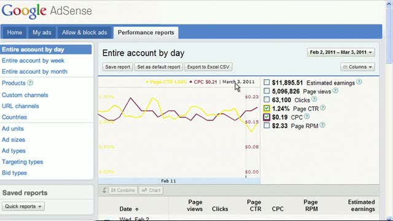Sort table by Estimated earnings header
Viewport: 393px width, 221px height.
point(362,206)
